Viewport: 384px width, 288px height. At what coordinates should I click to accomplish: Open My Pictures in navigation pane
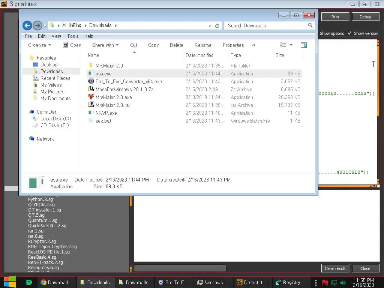pos(52,91)
